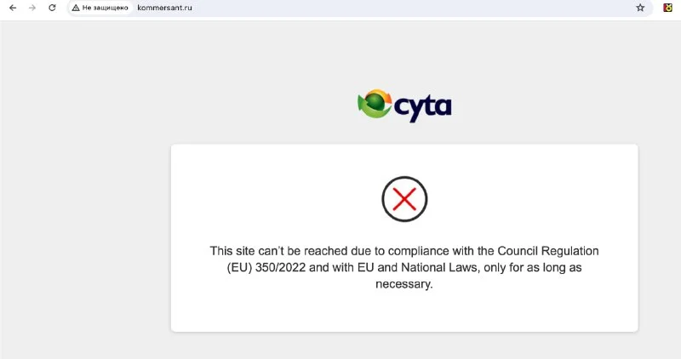Image resolution: width=681 pixels, height=359 pixels.
Task: Open the "Не защищено" site info chip
Action: 100,8
